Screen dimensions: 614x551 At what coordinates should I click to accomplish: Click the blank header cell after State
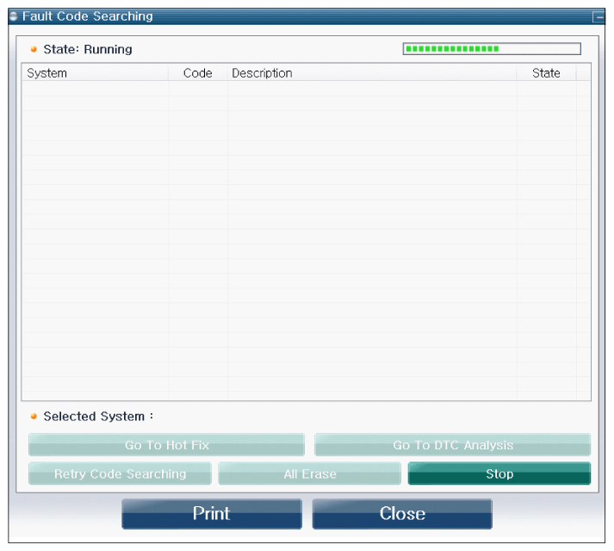tap(583, 73)
